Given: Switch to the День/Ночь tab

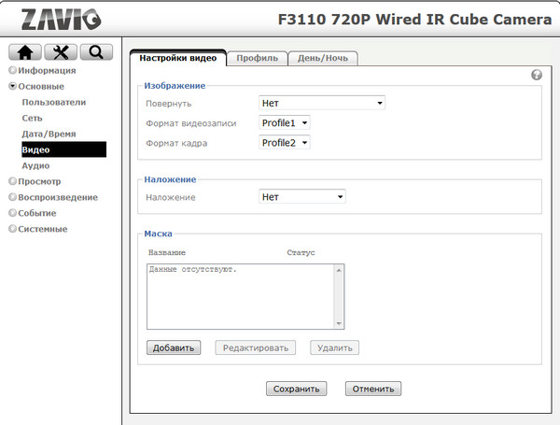Looking at the screenshot, I should (322, 58).
